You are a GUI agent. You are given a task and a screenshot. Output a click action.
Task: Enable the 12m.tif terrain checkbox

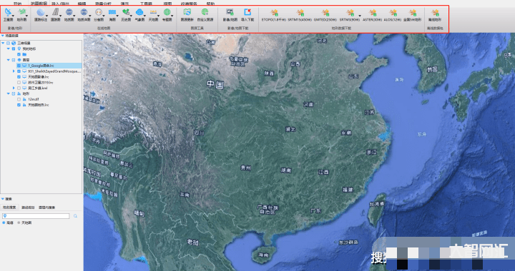click(x=19, y=99)
